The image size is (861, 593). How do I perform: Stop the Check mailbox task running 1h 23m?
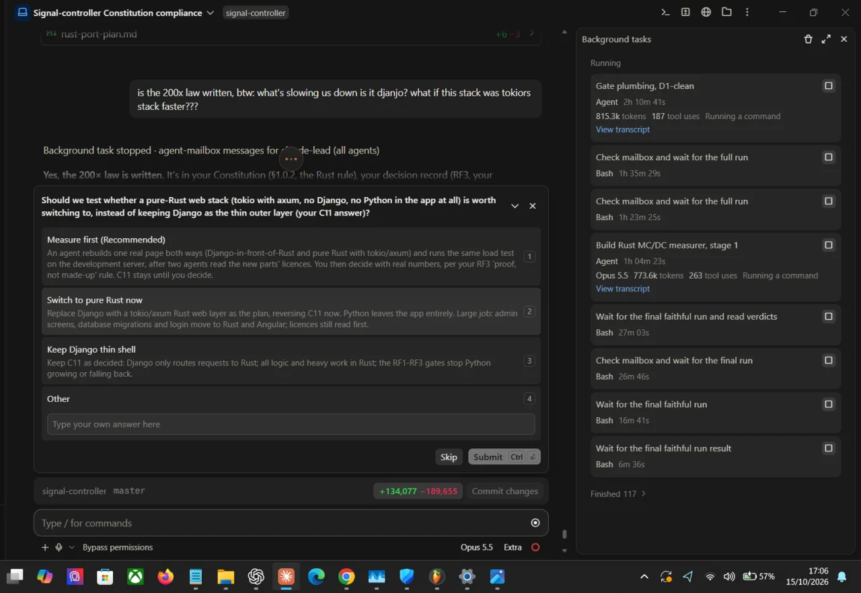click(829, 201)
